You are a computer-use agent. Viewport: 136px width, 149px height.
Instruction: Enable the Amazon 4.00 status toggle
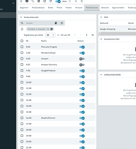pos(82,59)
